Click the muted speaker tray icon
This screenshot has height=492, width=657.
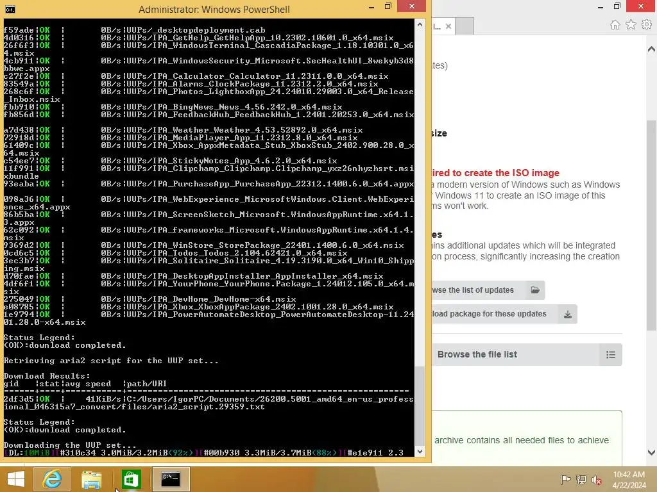(x=596, y=479)
